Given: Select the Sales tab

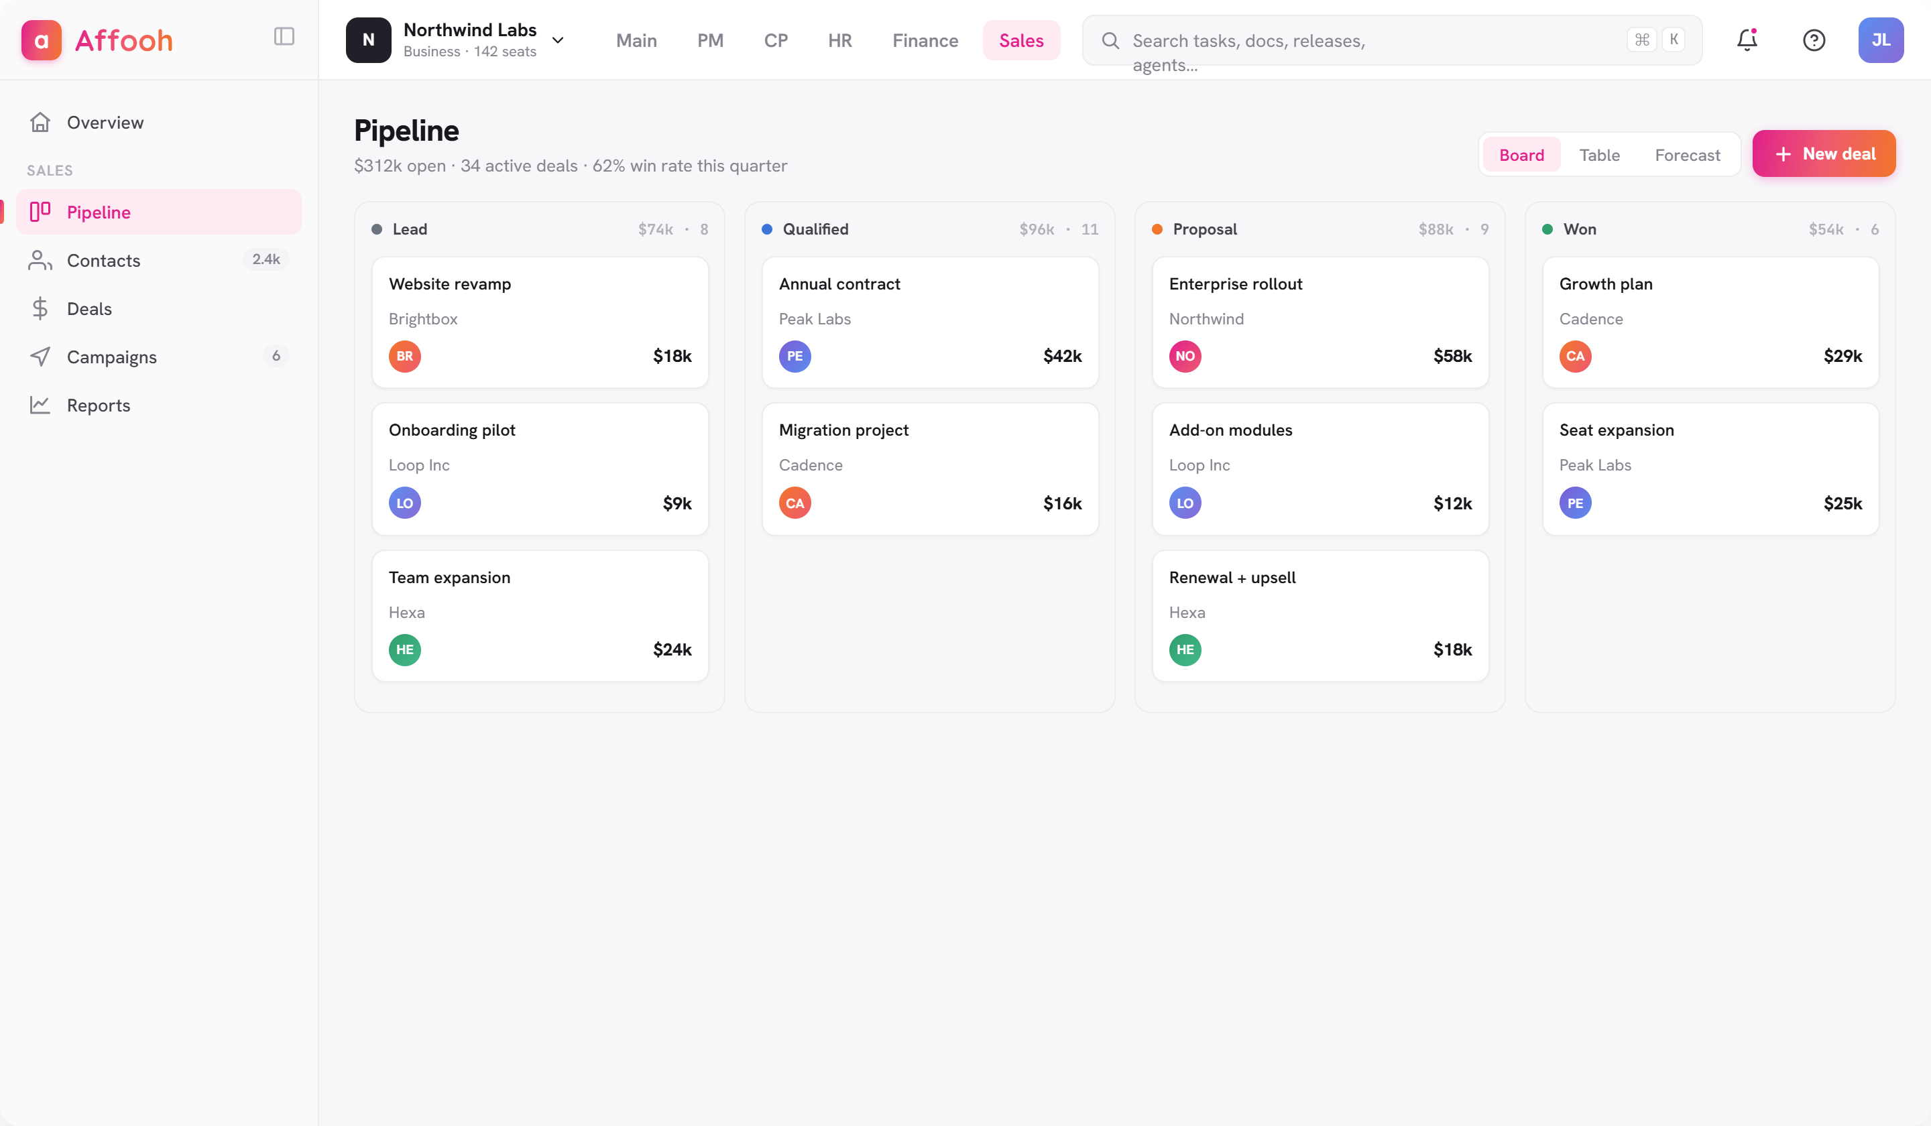Looking at the screenshot, I should (x=1020, y=41).
